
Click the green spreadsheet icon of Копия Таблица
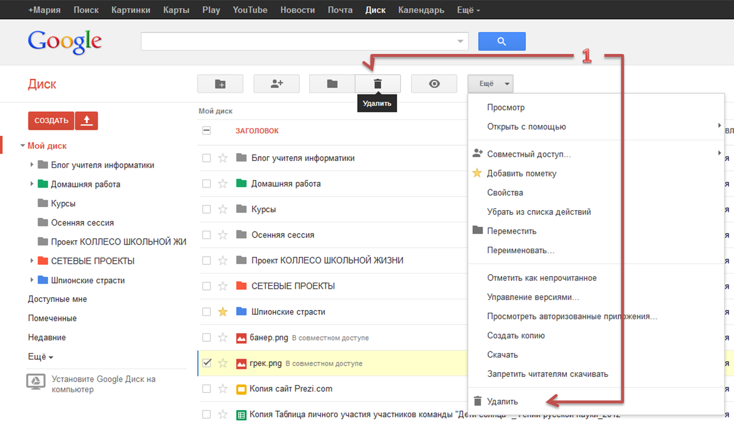(241, 415)
